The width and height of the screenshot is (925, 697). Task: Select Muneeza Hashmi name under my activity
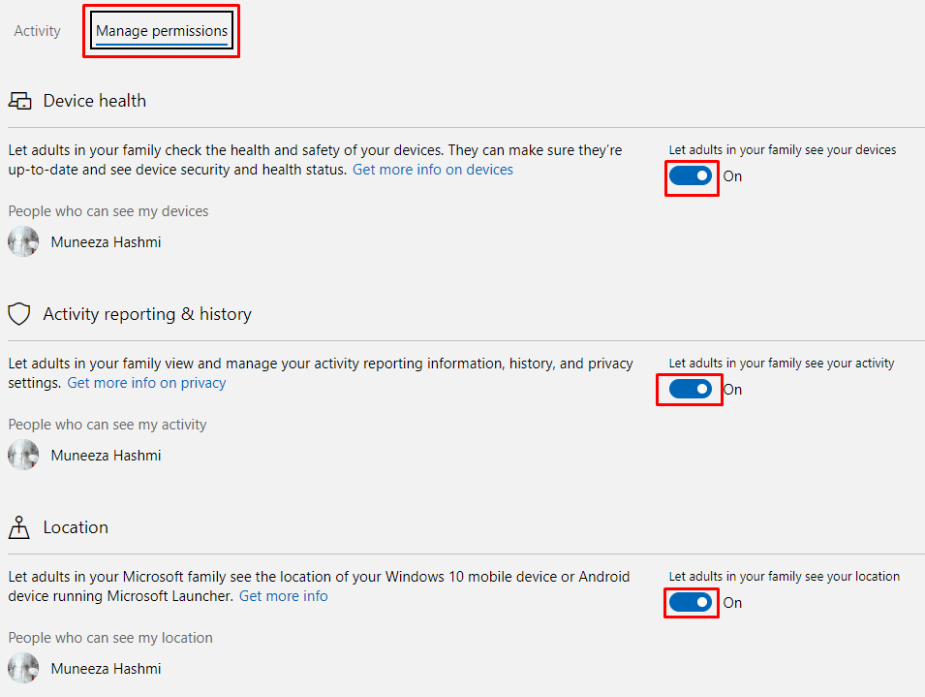click(x=107, y=455)
